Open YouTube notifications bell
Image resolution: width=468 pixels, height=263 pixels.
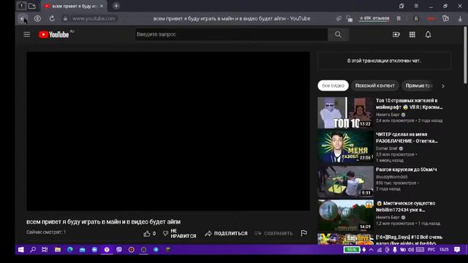428,34
